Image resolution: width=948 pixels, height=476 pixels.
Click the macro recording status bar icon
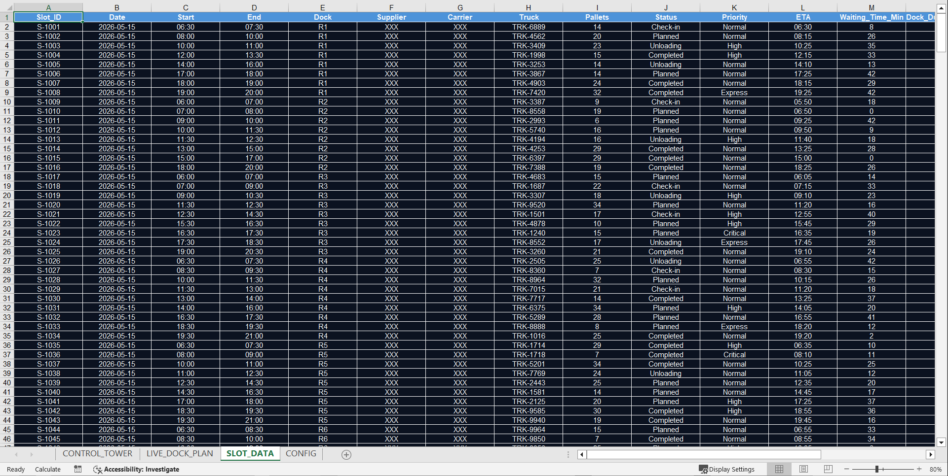78,469
